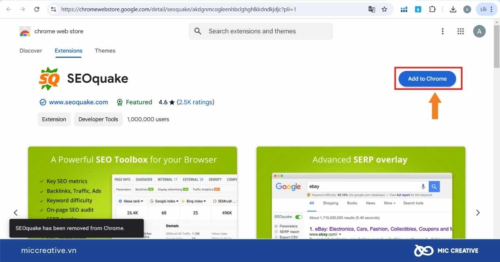The image size is (500, 262).
Task: Select the Extensions tab
Action: pos(68,51)
